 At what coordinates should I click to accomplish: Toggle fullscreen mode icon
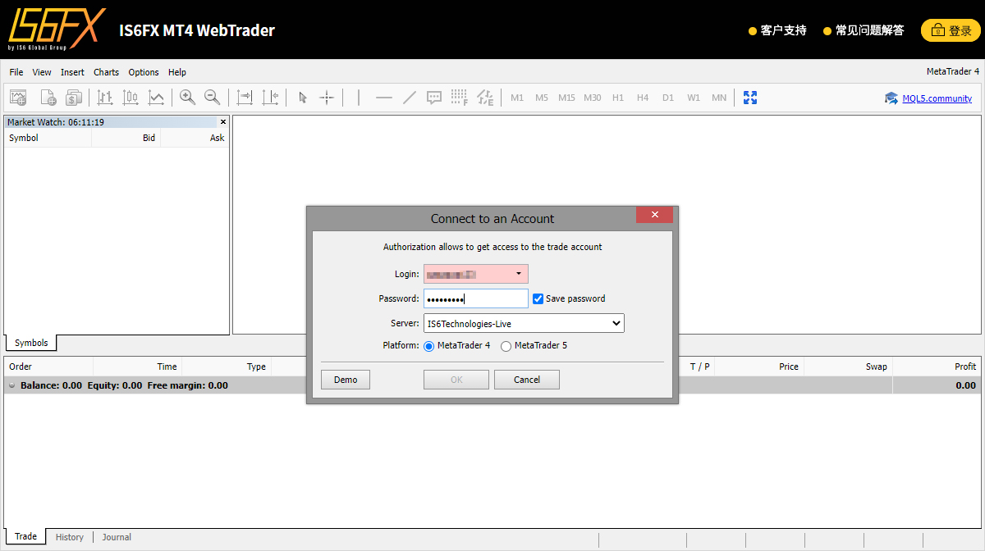coord(750,98)
